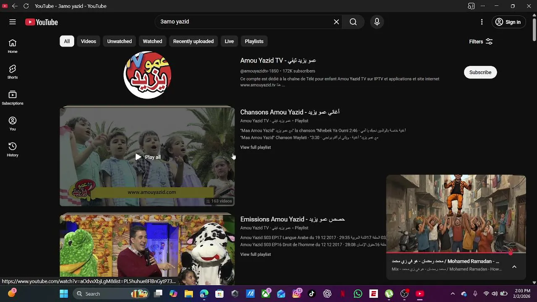Open the Chansons Amou Yazid playlist title
The height and width of the screenshot is (302, 537).
(x=290, y=112)
